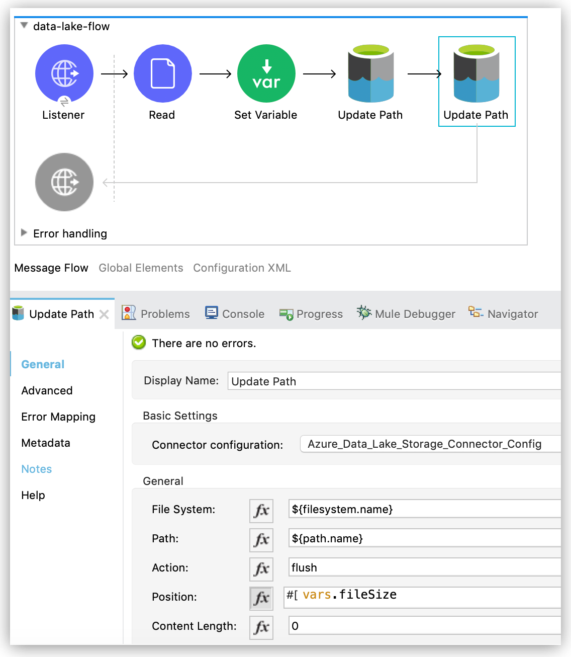The height and width of the screenshot is (657, 571).
Task: Open the Advanced settings section
Action: click(x=47, y=390)
